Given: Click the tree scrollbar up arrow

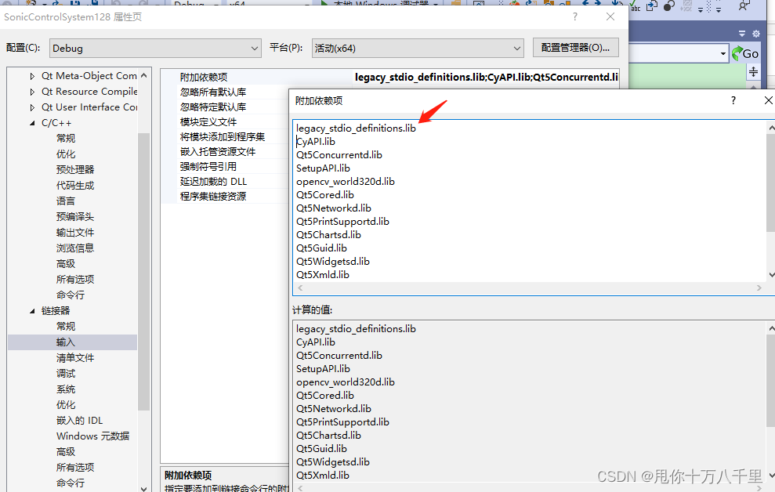Looking at the screenshot, I should 144,75.
